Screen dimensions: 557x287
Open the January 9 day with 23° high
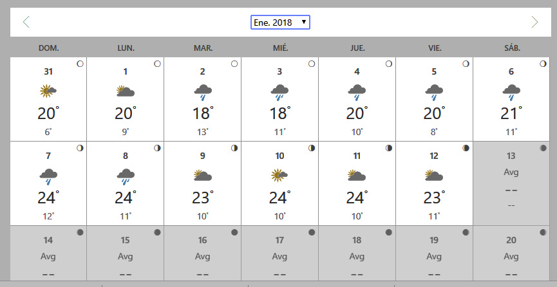pos(202,183)
